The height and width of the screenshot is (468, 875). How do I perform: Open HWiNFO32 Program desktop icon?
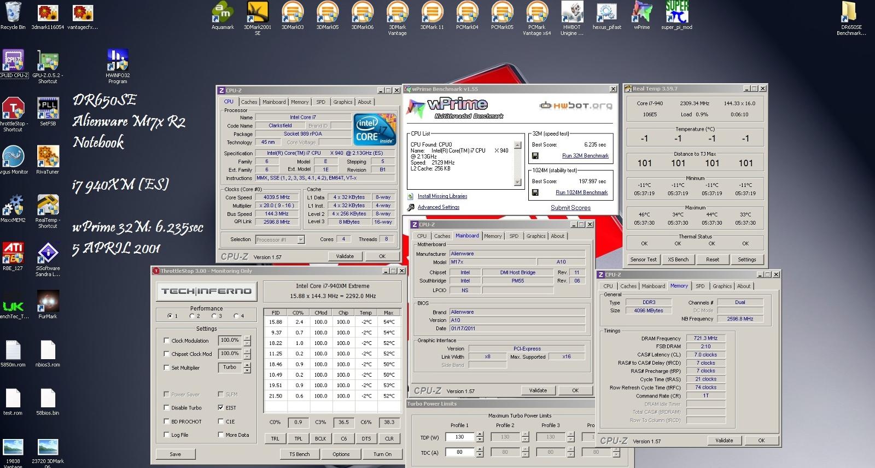[118, 67]
